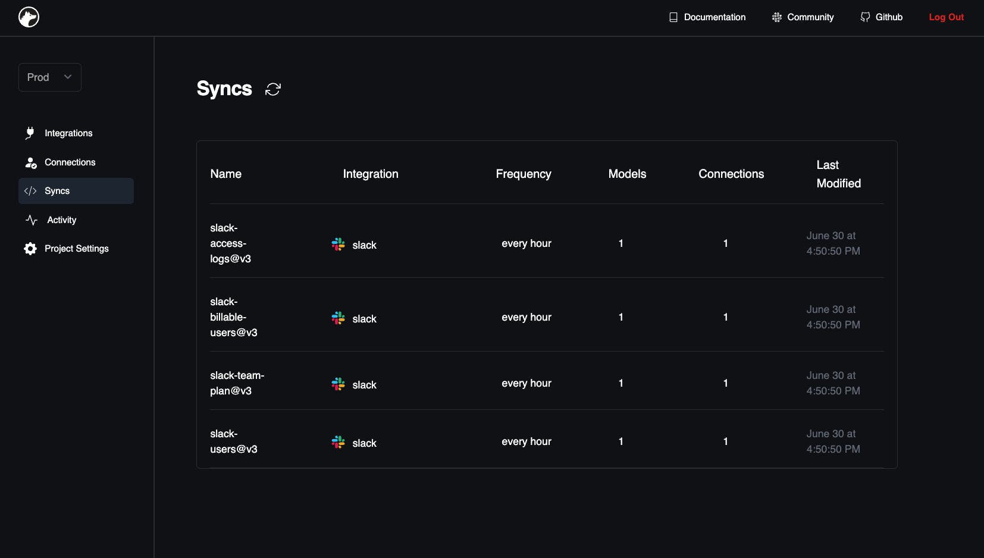Screen dimensions: 984x558
Task: Click the Log Out button
Action: pos(946,17)
